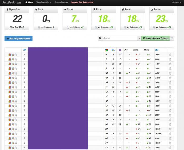Open the Top 20 stat card
This screenshot has height=150, width=184.
click(x=104, y=18)
